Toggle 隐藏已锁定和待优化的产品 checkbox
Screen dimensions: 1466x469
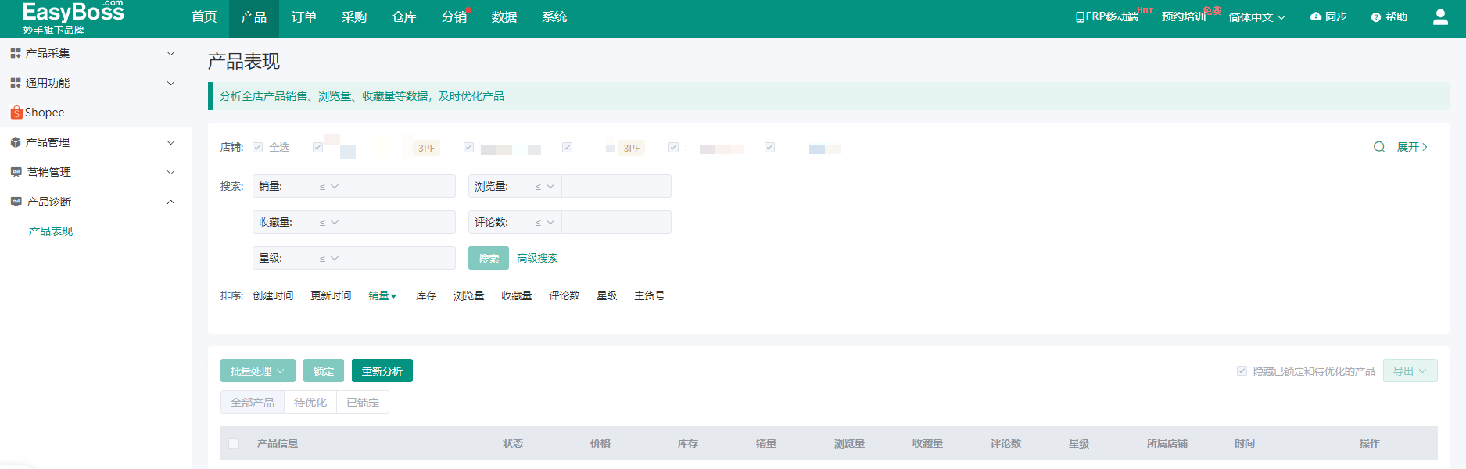pyautogui.click(x=1242, y=371)
